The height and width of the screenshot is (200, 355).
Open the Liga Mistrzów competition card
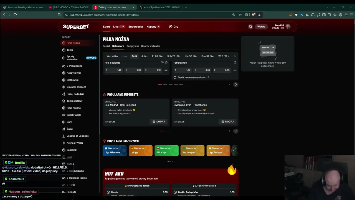tap(115, 151)
